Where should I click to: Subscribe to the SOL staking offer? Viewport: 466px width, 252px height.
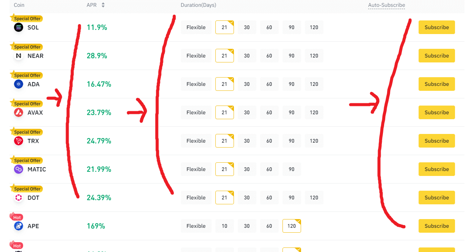pos(436,27)
